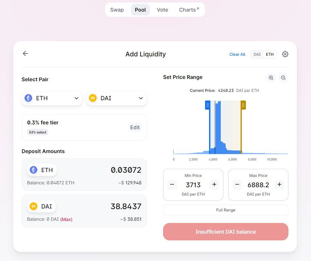Open the DAI token pair dropdown
Screen dimensions: 311x261
tap(116, 98)
